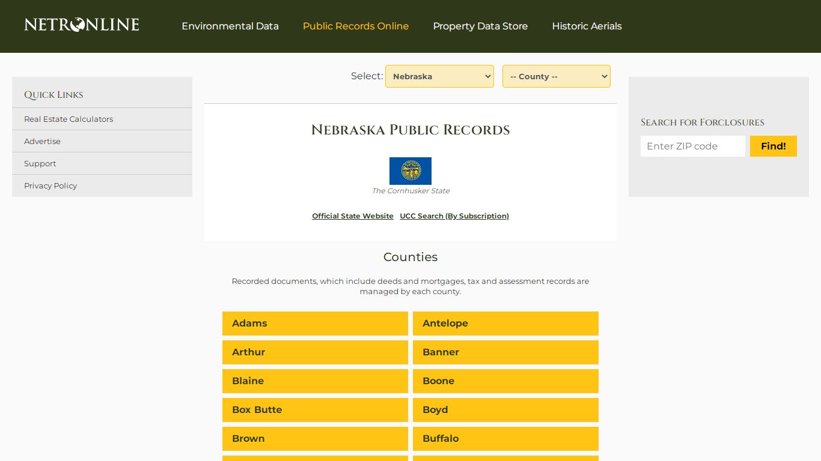
Task: Click the NETRONLINE logo
Action: [82, 25]
